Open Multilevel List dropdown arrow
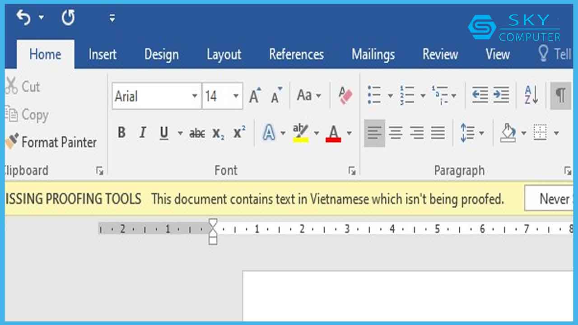Image resolution: width=578 pixels, height=325 pixels. (x=453, y=96)
